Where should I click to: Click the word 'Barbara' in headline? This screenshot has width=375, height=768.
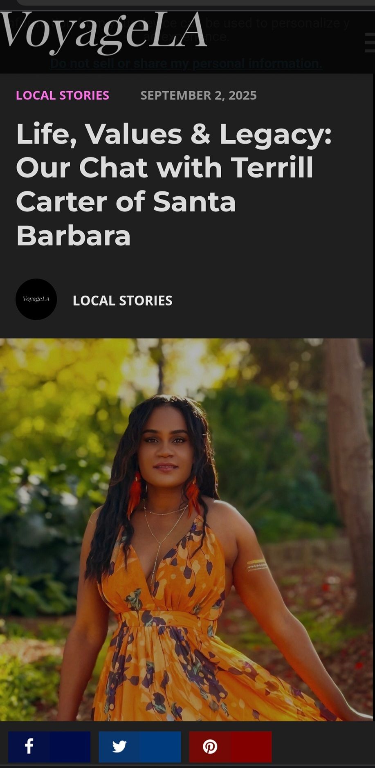74,235
